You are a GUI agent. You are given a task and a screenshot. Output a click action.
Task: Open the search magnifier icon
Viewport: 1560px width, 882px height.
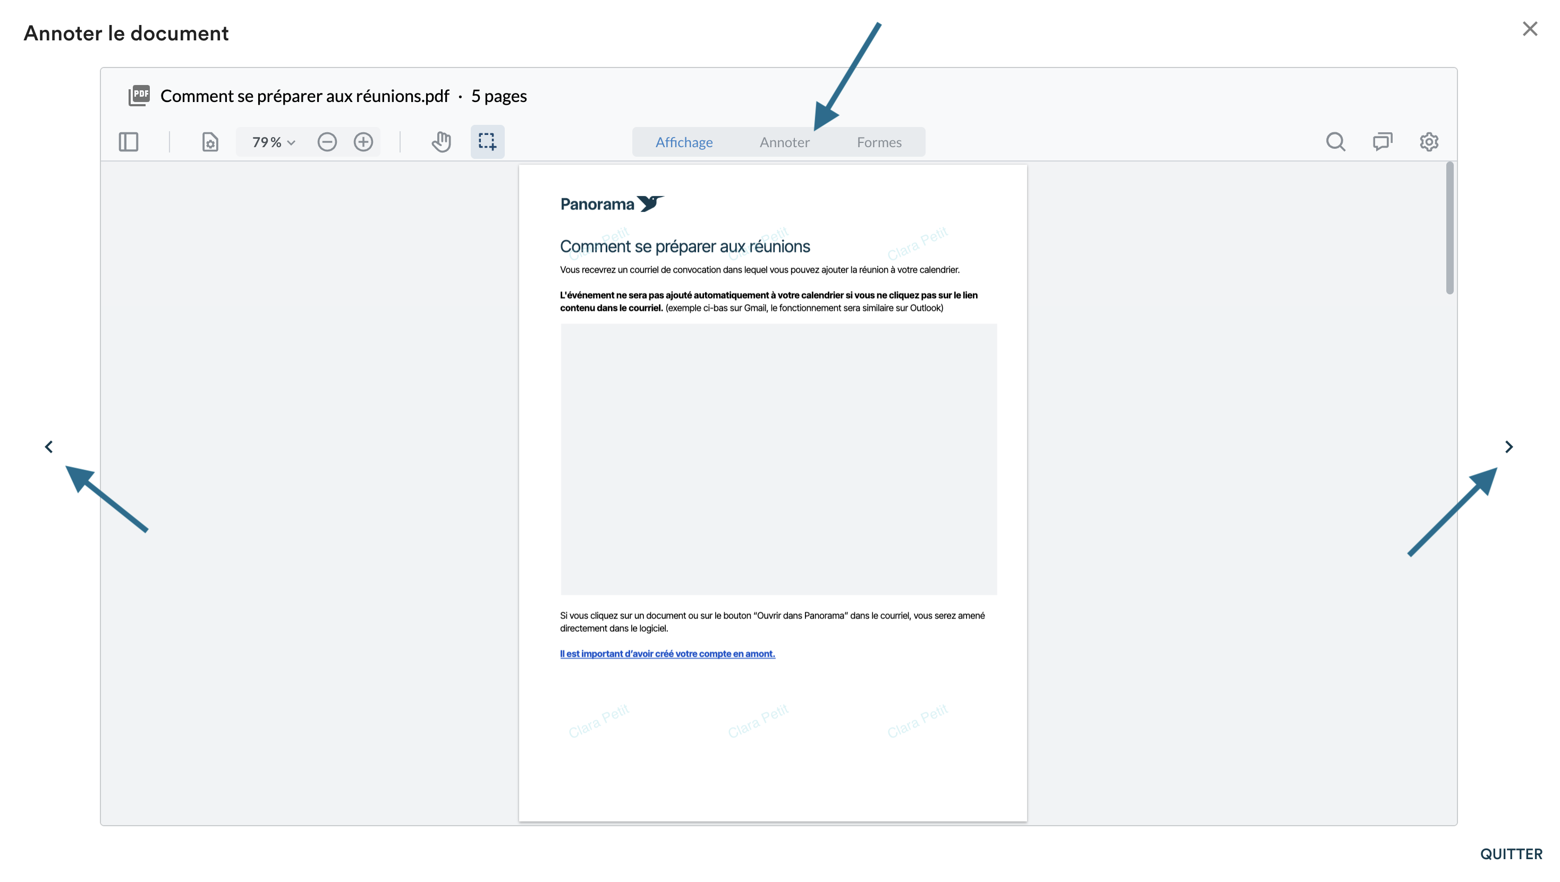tap(1335, 142)
